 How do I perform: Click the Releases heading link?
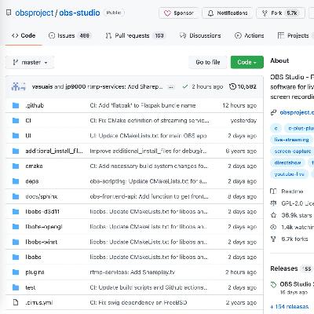[x=284, y=268]
